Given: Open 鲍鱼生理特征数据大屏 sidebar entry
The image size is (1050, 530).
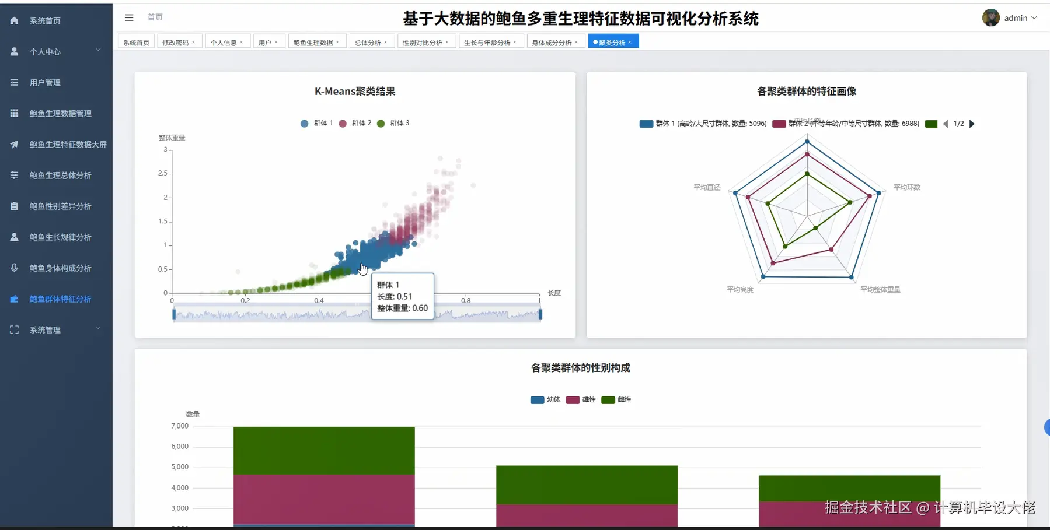Looking at the screenshot, I should (x=56, y=144).
